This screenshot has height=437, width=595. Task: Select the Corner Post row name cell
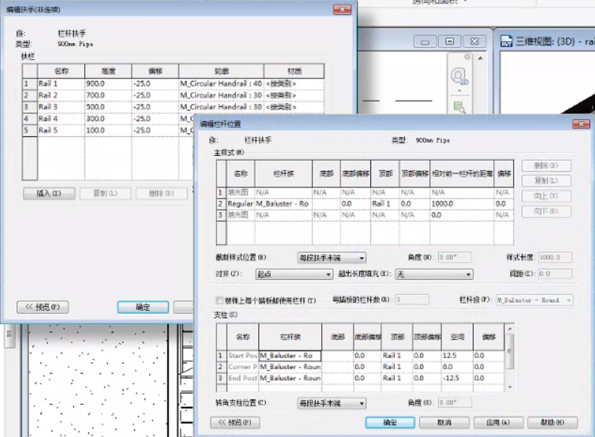(x=243, y=367)
